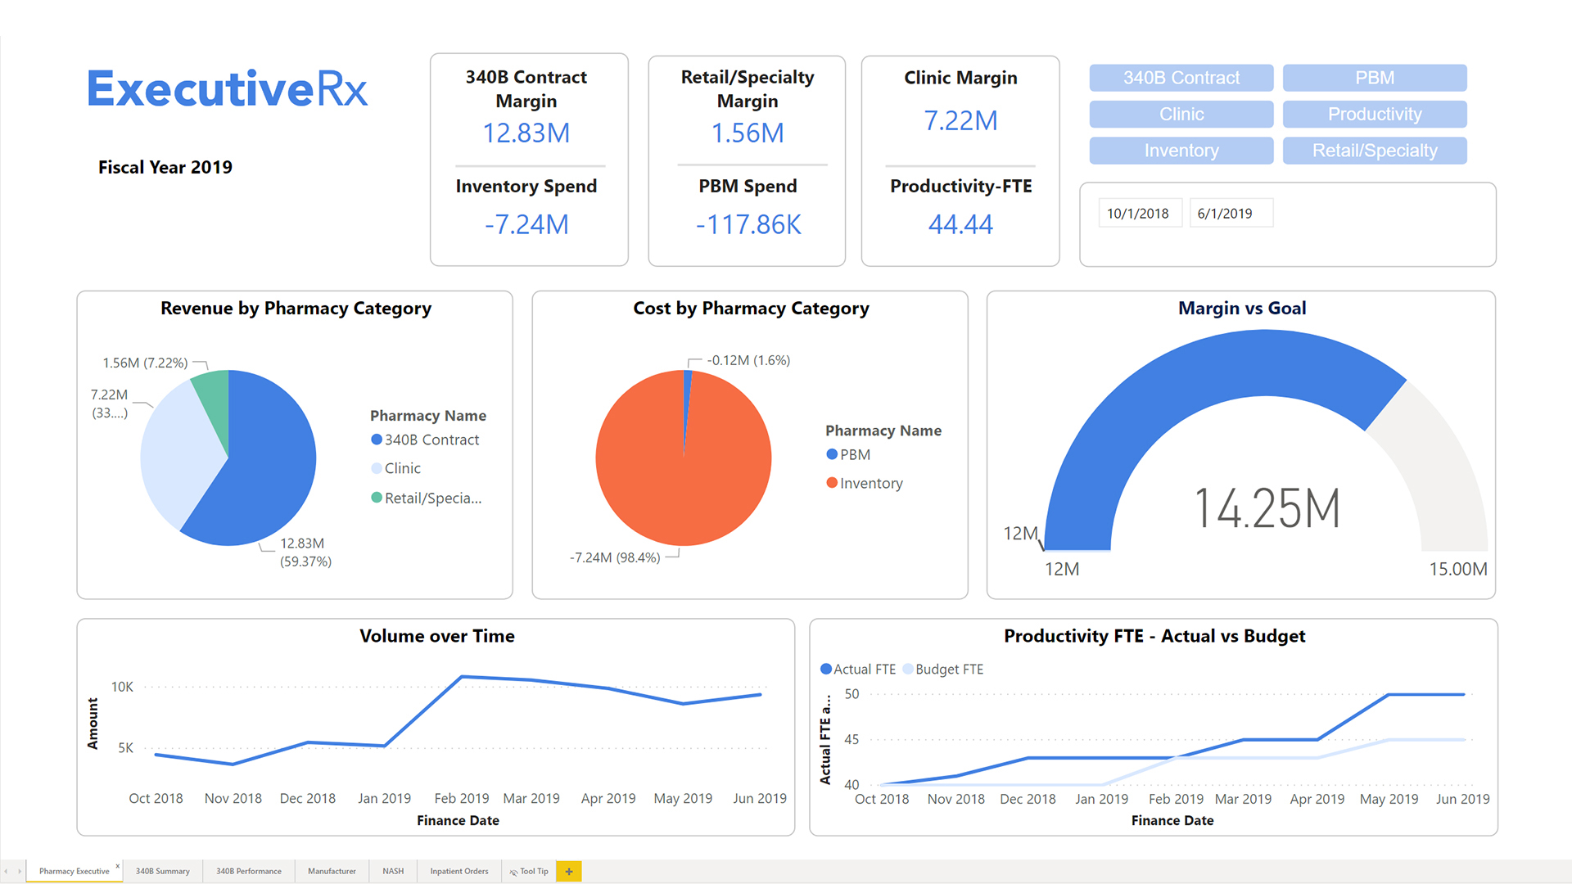The image size is (1572, 884).
Task: Select 340B Contract legend marker in Revenue chart
Action: pyautogui.click(x=377, y=440)
